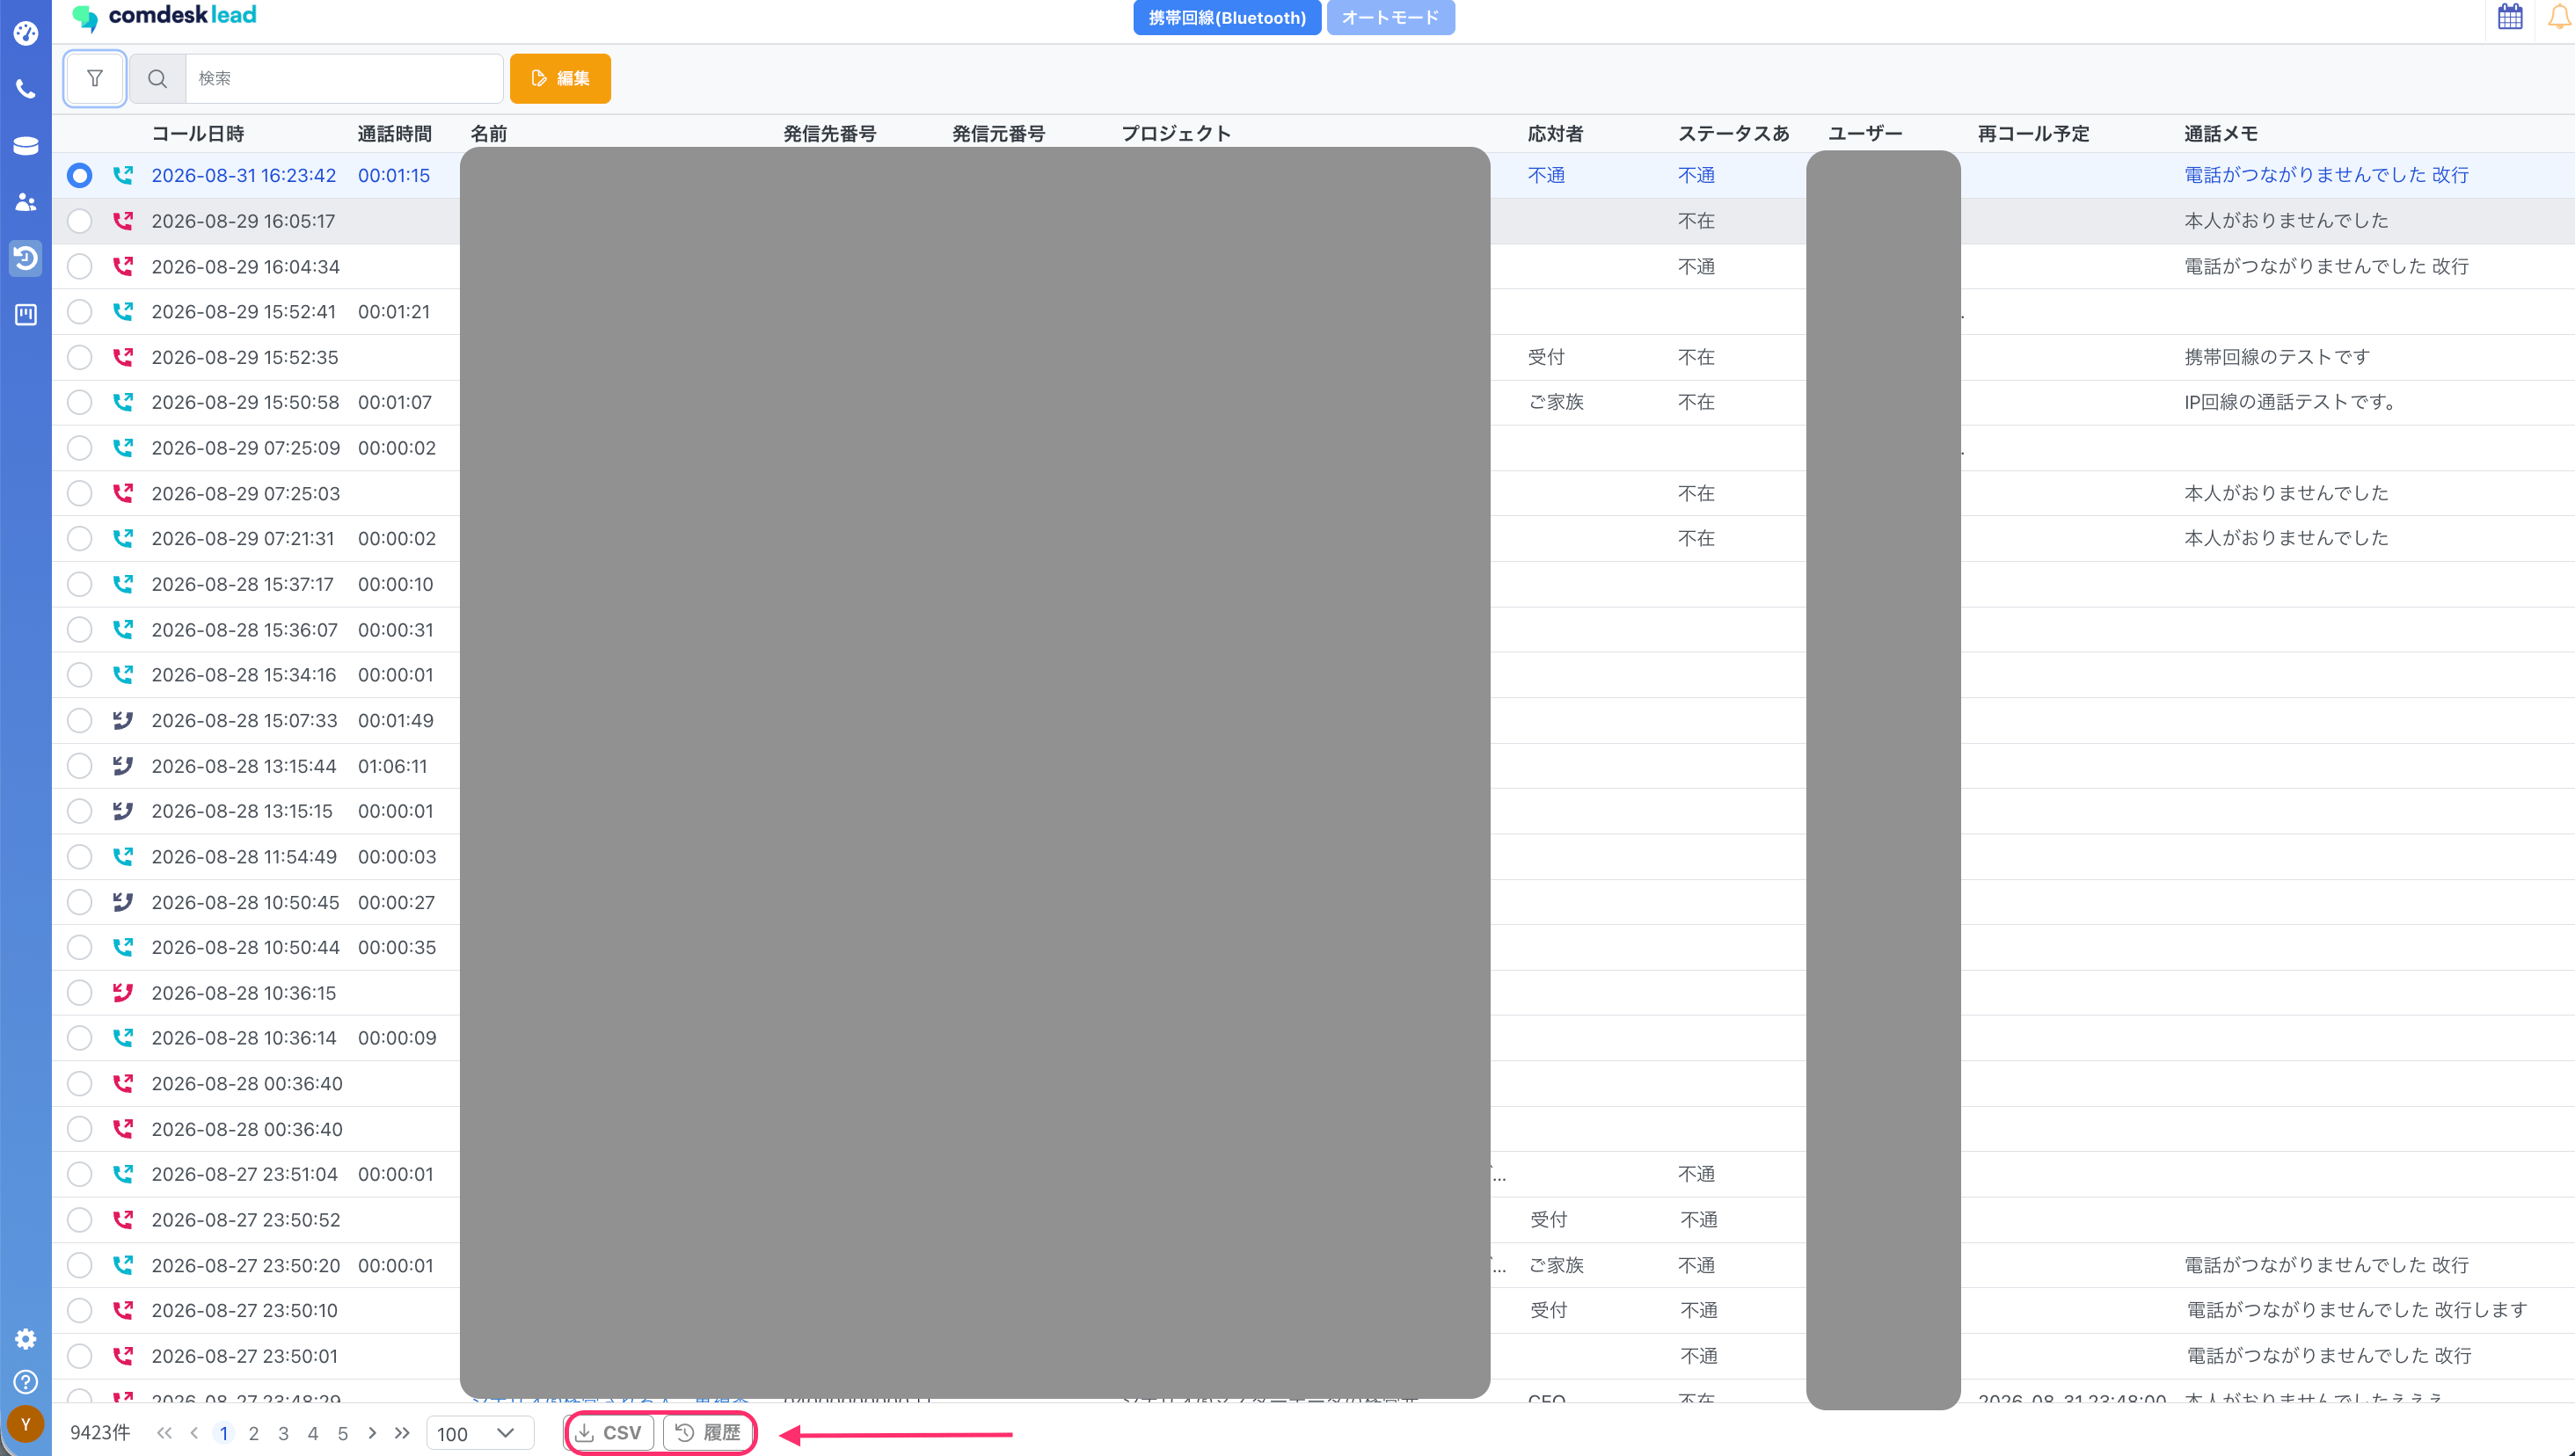Screen dimensions: 2575x1456
Task: Click missed incoming icon for 2026-08-28 10:36:15
Action: (123, 992)
